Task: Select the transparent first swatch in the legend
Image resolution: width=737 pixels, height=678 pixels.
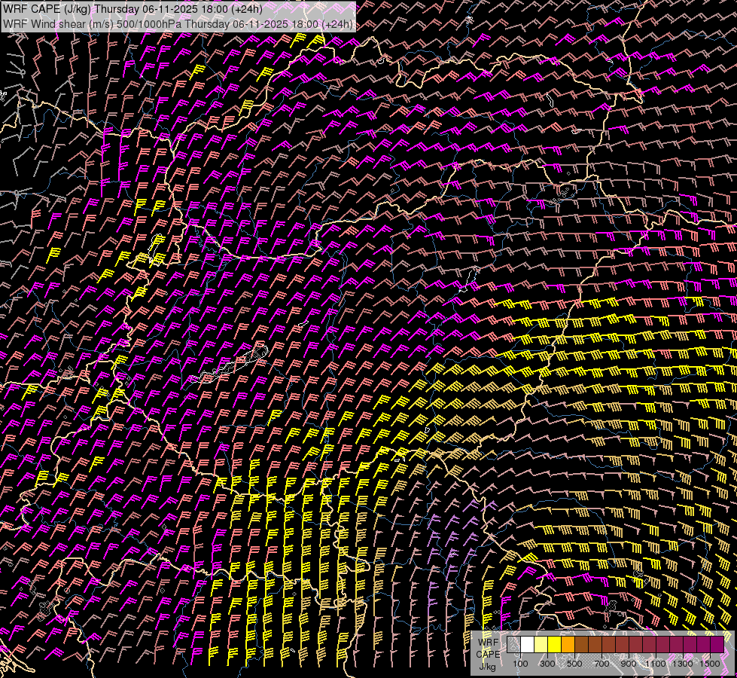Action: coord(513,645)
